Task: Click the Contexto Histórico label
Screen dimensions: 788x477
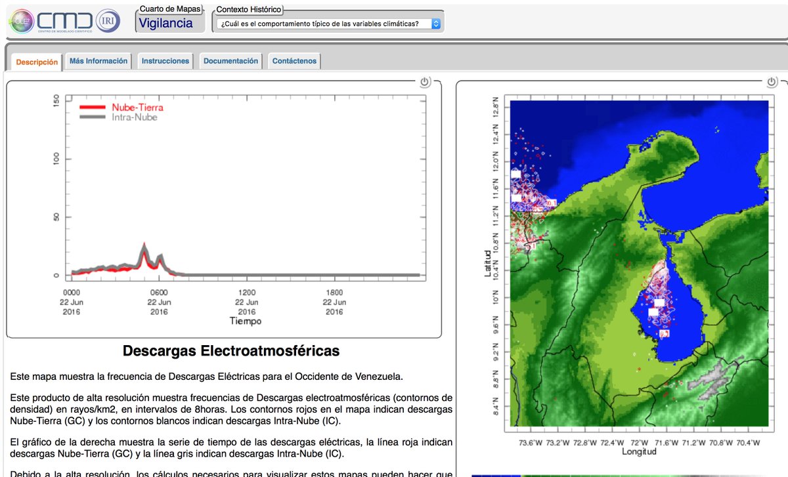Action: coord(249,10)
